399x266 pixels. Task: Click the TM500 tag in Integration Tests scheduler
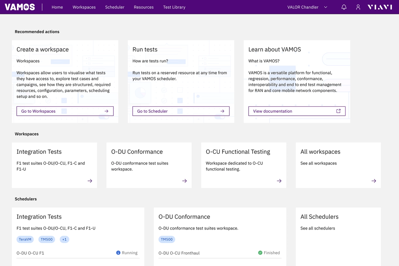tap(47, 239)
